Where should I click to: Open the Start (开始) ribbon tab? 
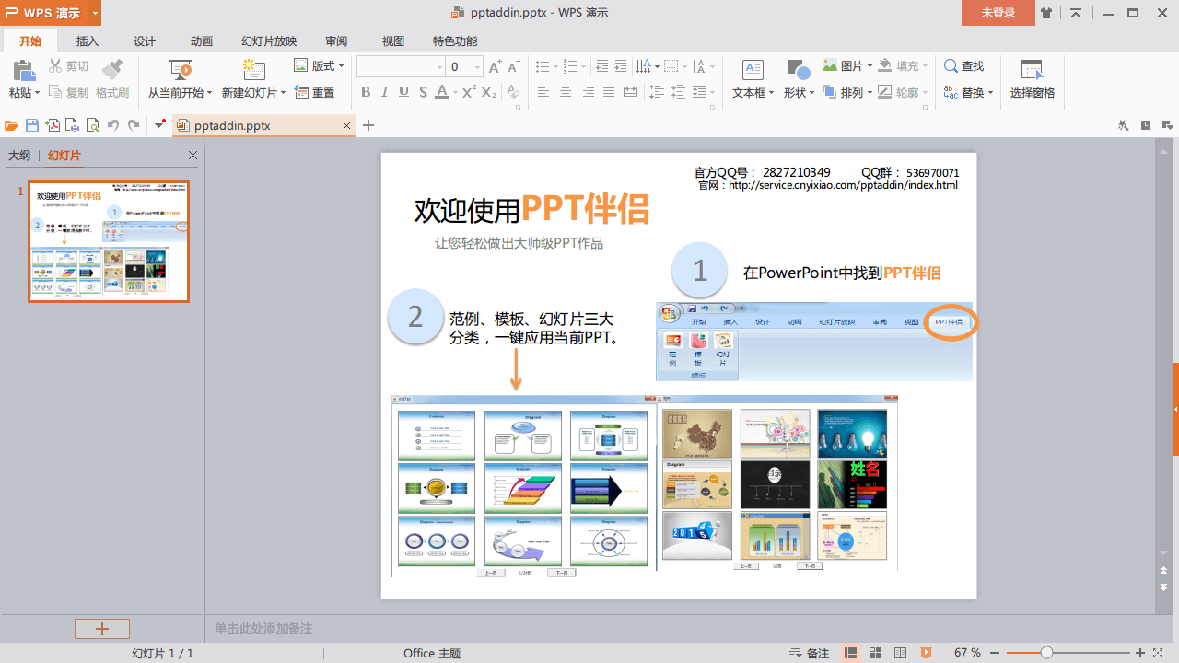point(29,41)
